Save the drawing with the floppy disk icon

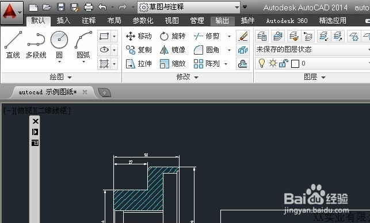point(61,7)
